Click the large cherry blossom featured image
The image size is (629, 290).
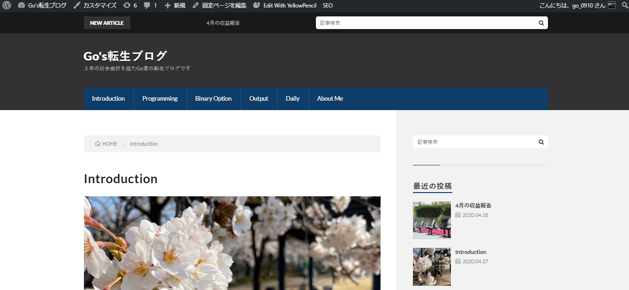click(x=232, y=243)
